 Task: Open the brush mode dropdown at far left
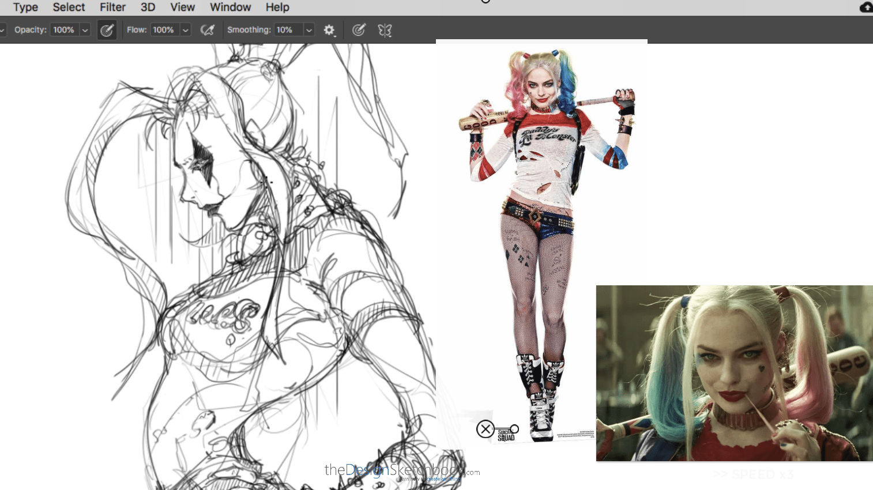pyautogui.click(x=2, y=30)
